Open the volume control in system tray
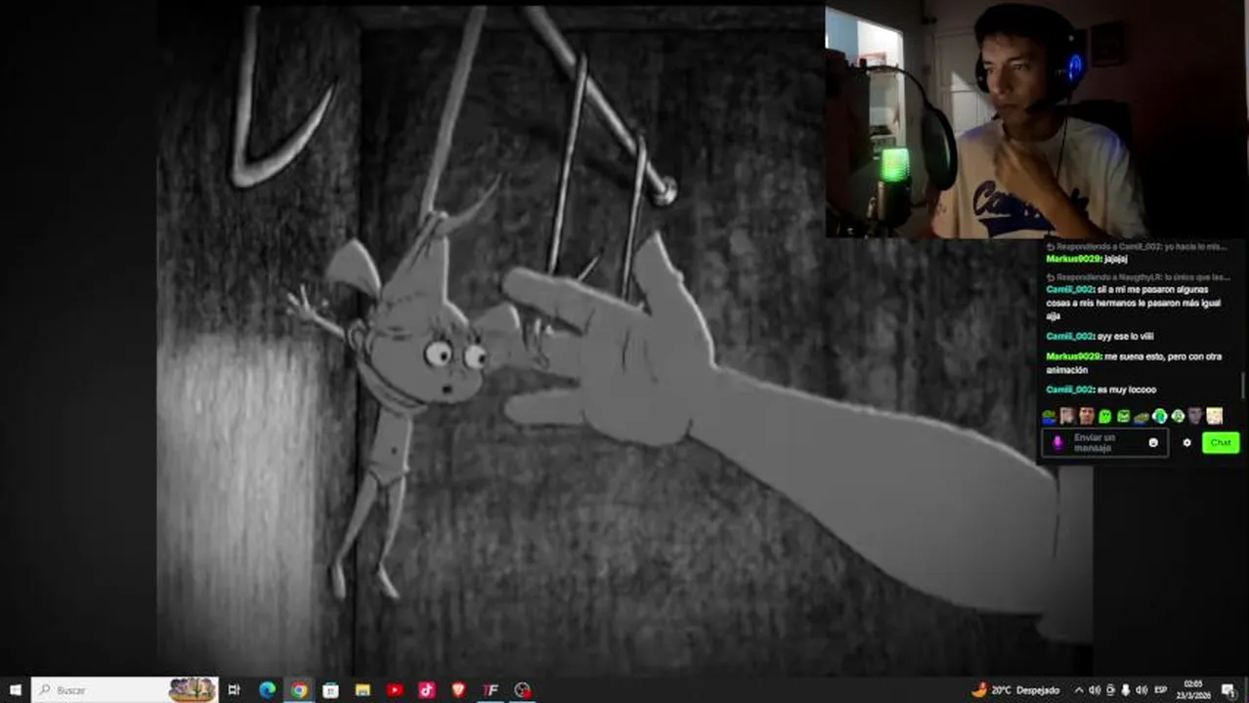Screen dimensions: 1249x703 click(1142, 690)
